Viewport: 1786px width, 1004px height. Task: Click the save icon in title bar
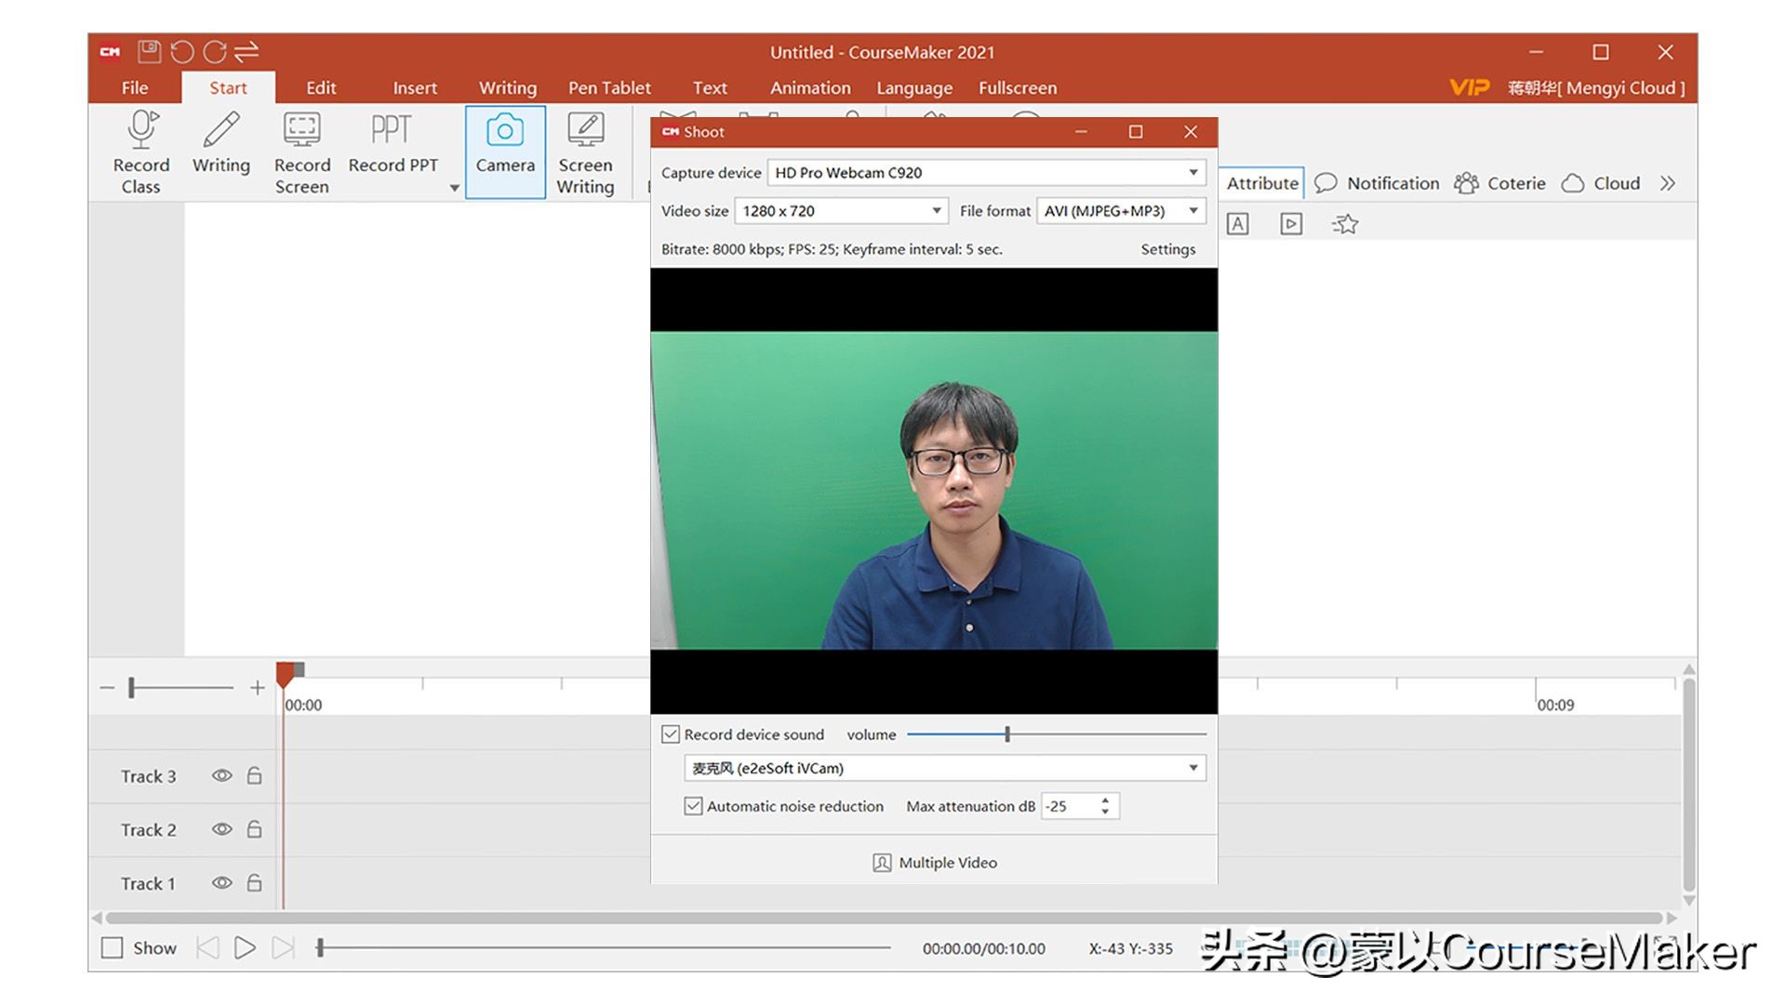click(149, 52)
